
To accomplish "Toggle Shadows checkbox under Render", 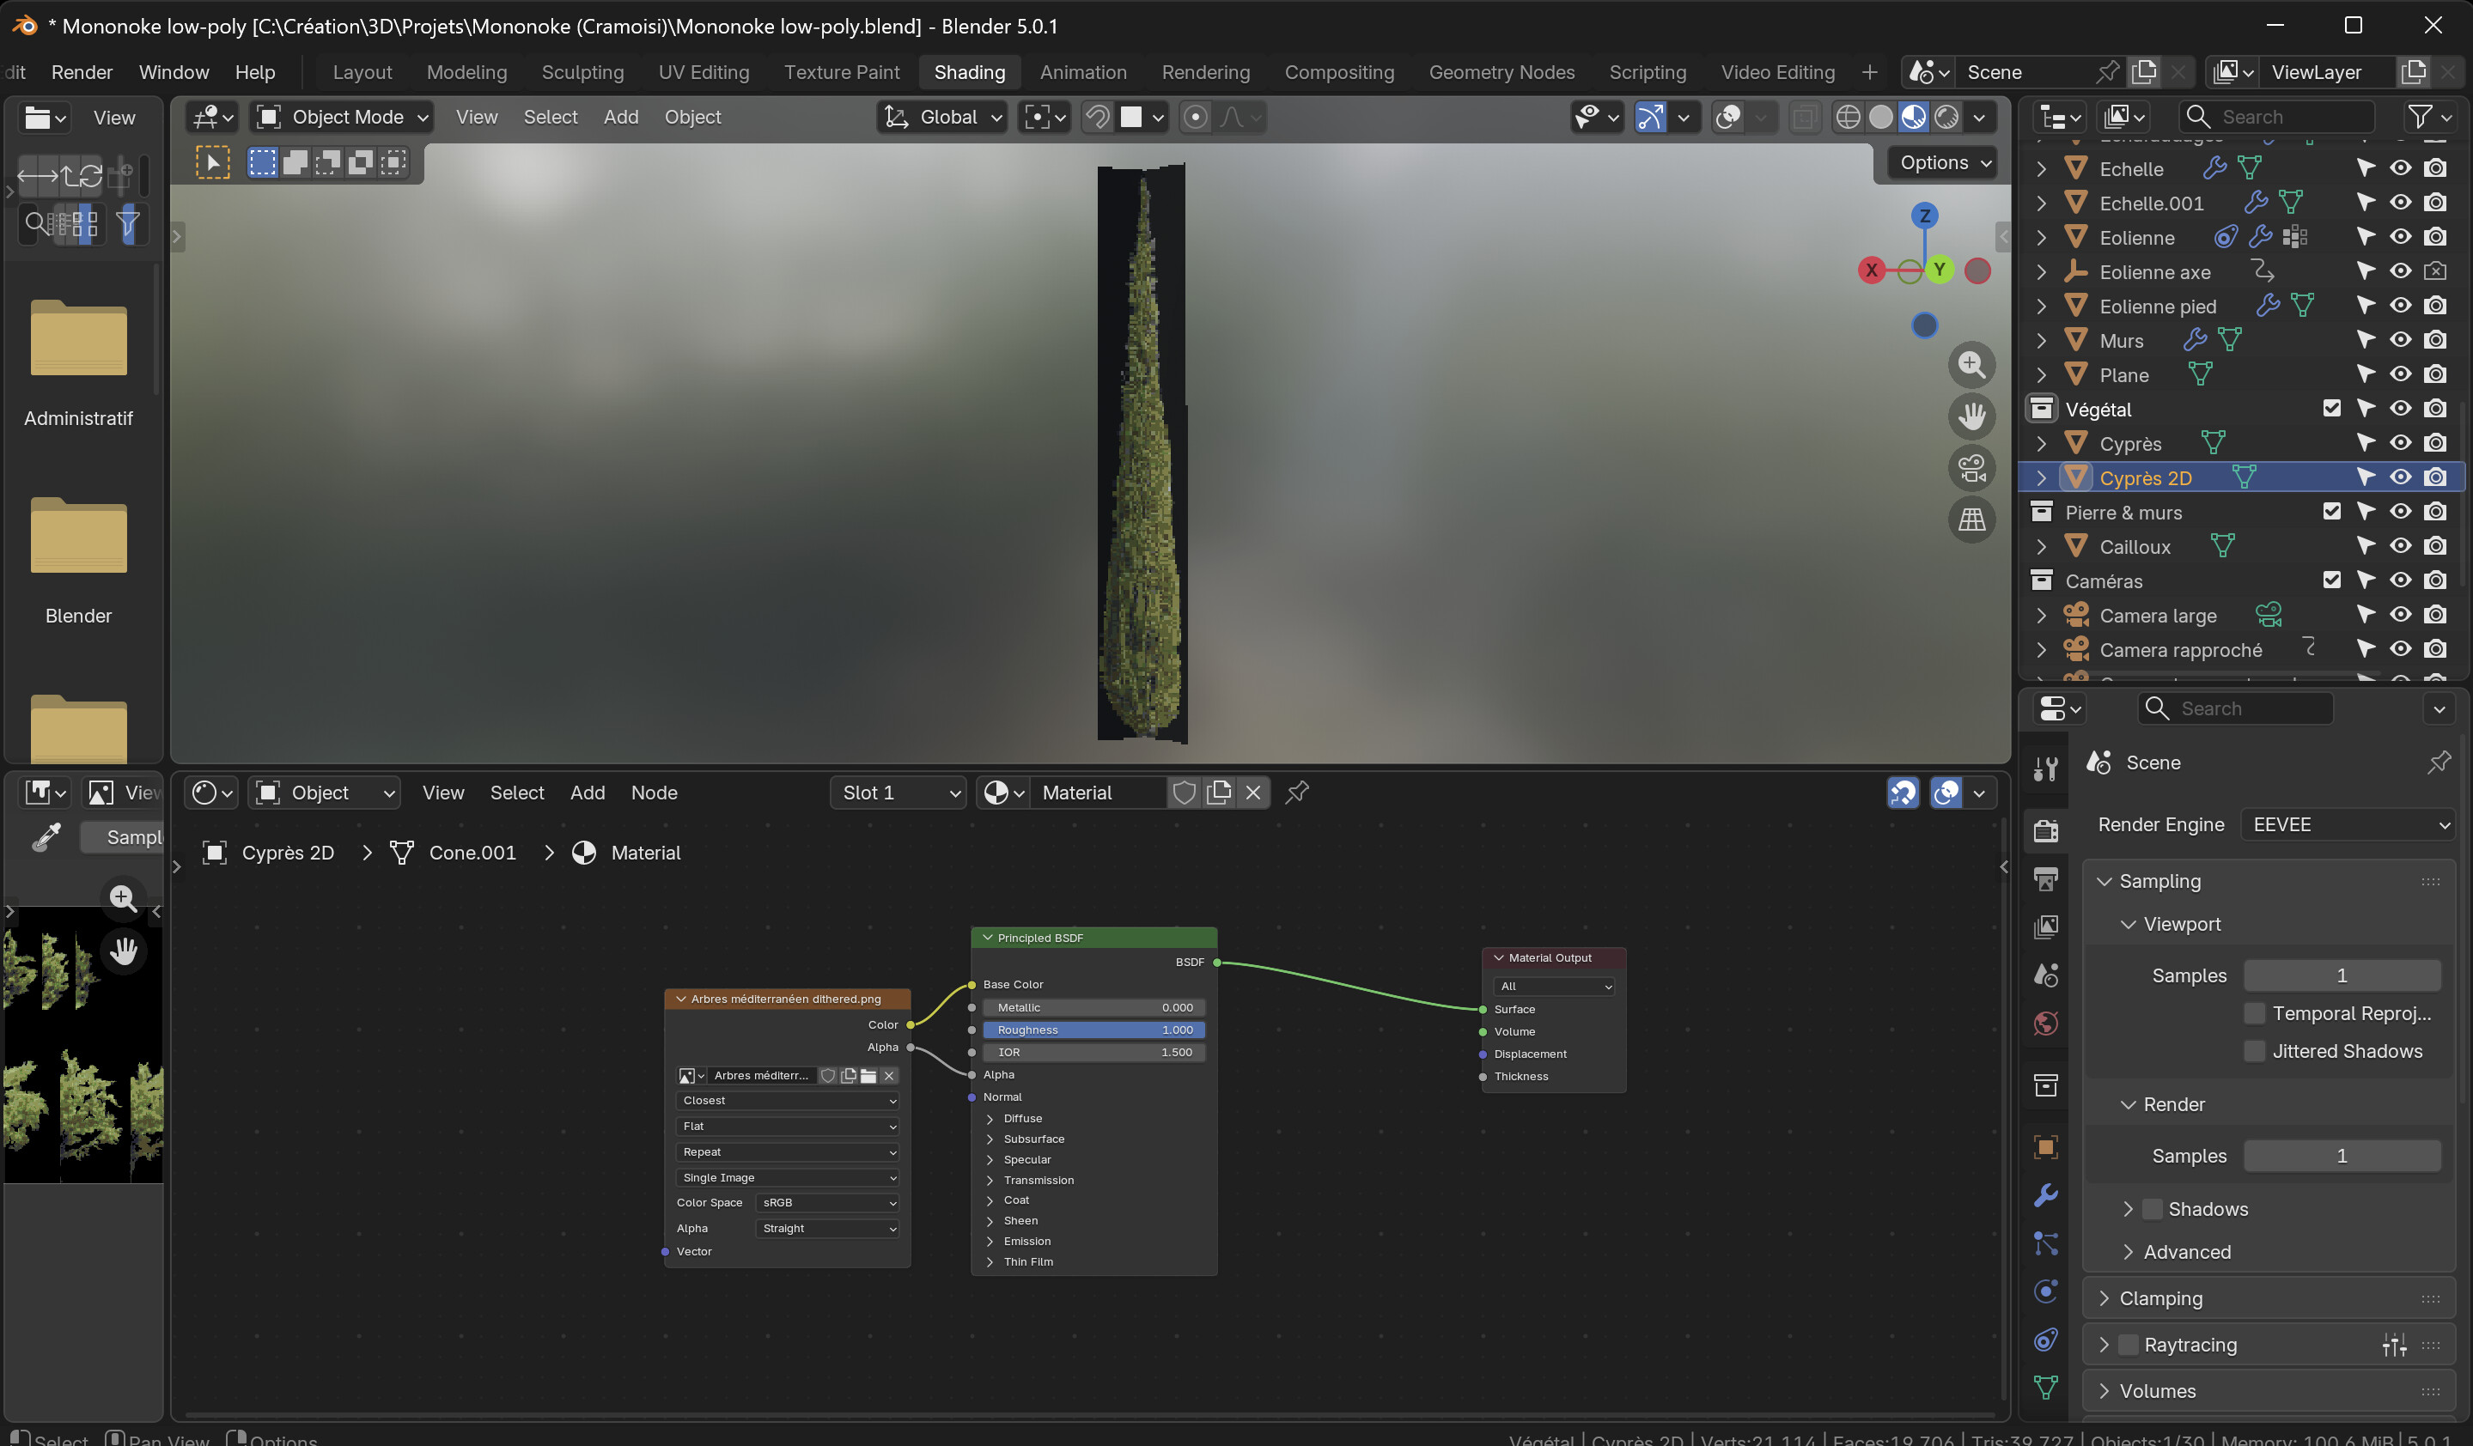I will tap(2152, 1209).
